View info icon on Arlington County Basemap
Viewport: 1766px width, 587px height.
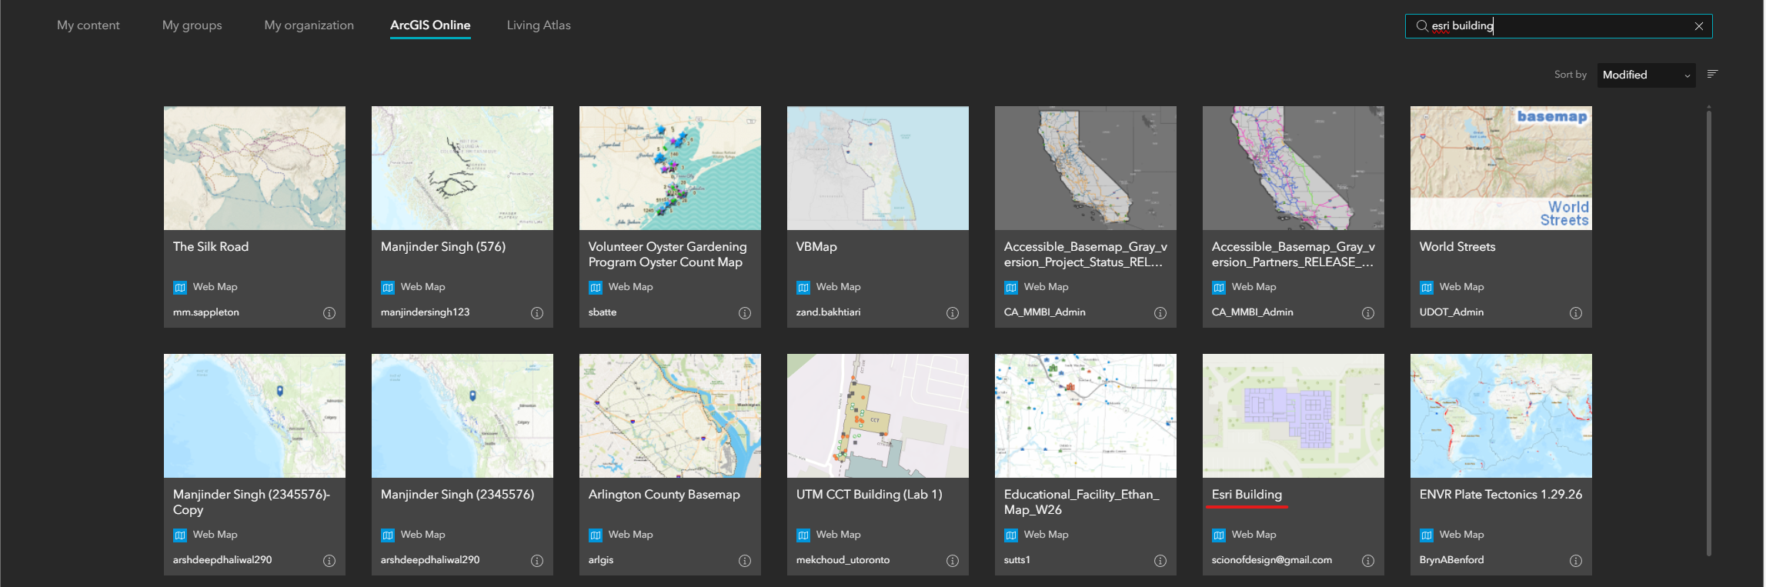click(745, 561)
